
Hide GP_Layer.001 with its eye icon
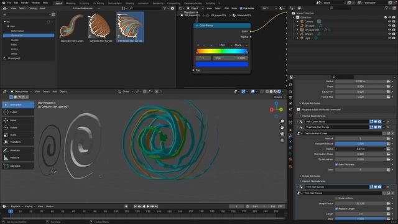pyautogui.click(x=389, y=30)
